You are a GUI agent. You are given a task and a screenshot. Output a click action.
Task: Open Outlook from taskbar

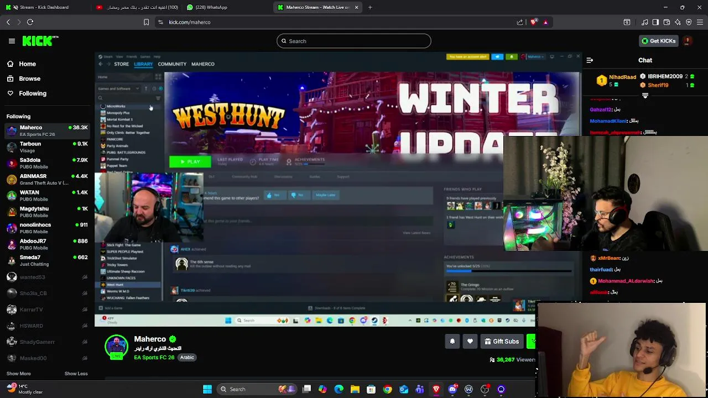[x=404, y=389]
